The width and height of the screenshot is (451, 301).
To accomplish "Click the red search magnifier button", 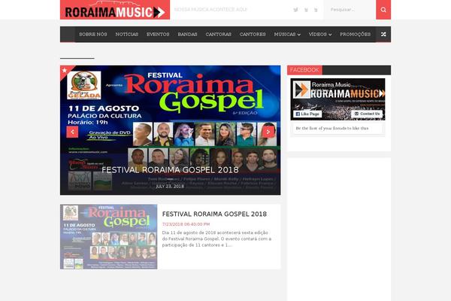I will point(383,10).
